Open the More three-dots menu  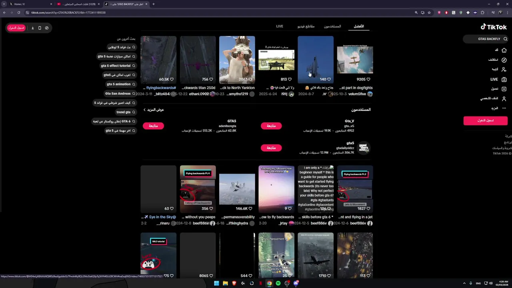(504, 108)
